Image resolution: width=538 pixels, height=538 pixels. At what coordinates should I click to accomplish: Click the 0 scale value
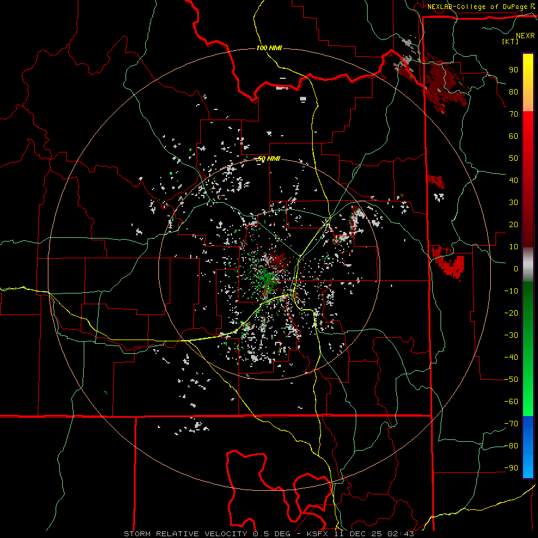click(516, 269)
